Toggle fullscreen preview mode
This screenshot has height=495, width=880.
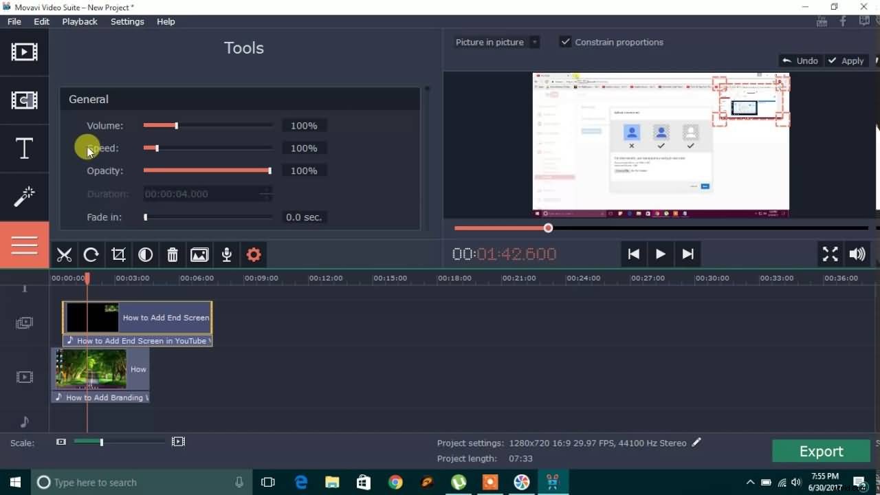click(x=830, y=254)
